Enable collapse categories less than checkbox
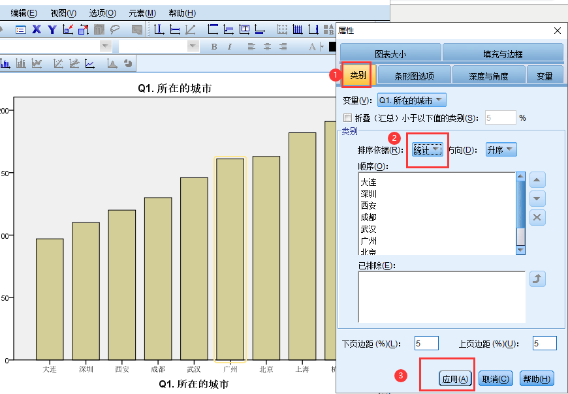 coord(347,118)
